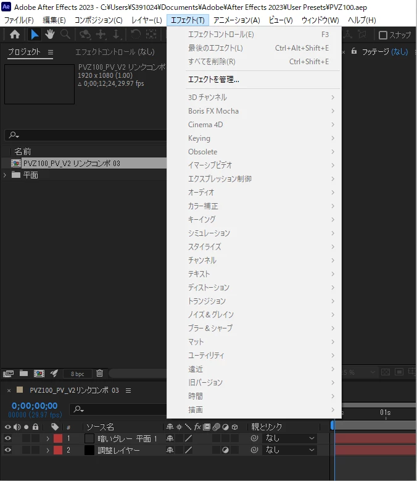Click the pick whip for 暗いグレー 平面 1

[x=254, y=438]
